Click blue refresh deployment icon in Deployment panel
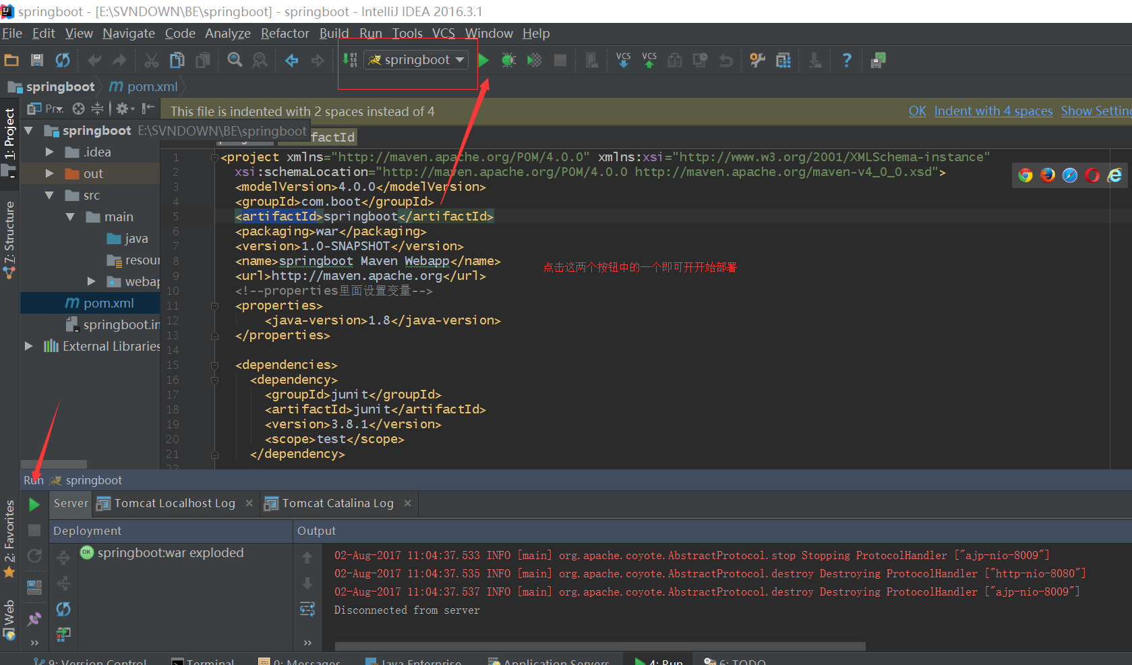Viewport: 1132px width, 665px height. point(63,609)
